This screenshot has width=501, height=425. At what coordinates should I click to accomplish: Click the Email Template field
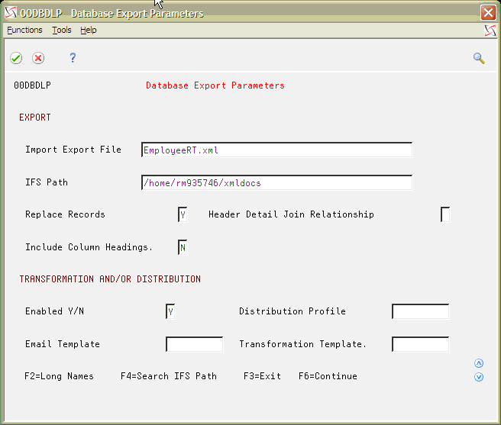(x=195, y=344)
